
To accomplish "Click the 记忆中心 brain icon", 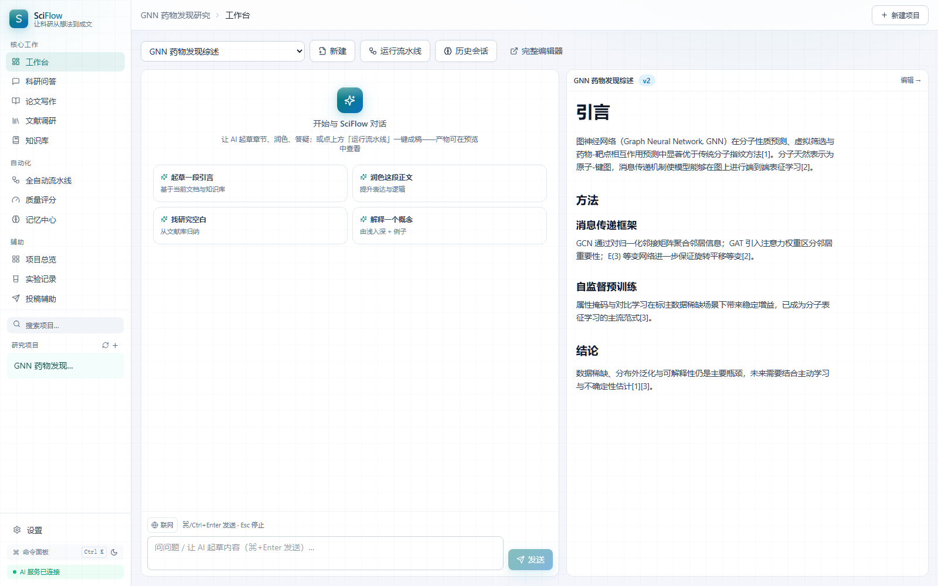I will [16, 220].
